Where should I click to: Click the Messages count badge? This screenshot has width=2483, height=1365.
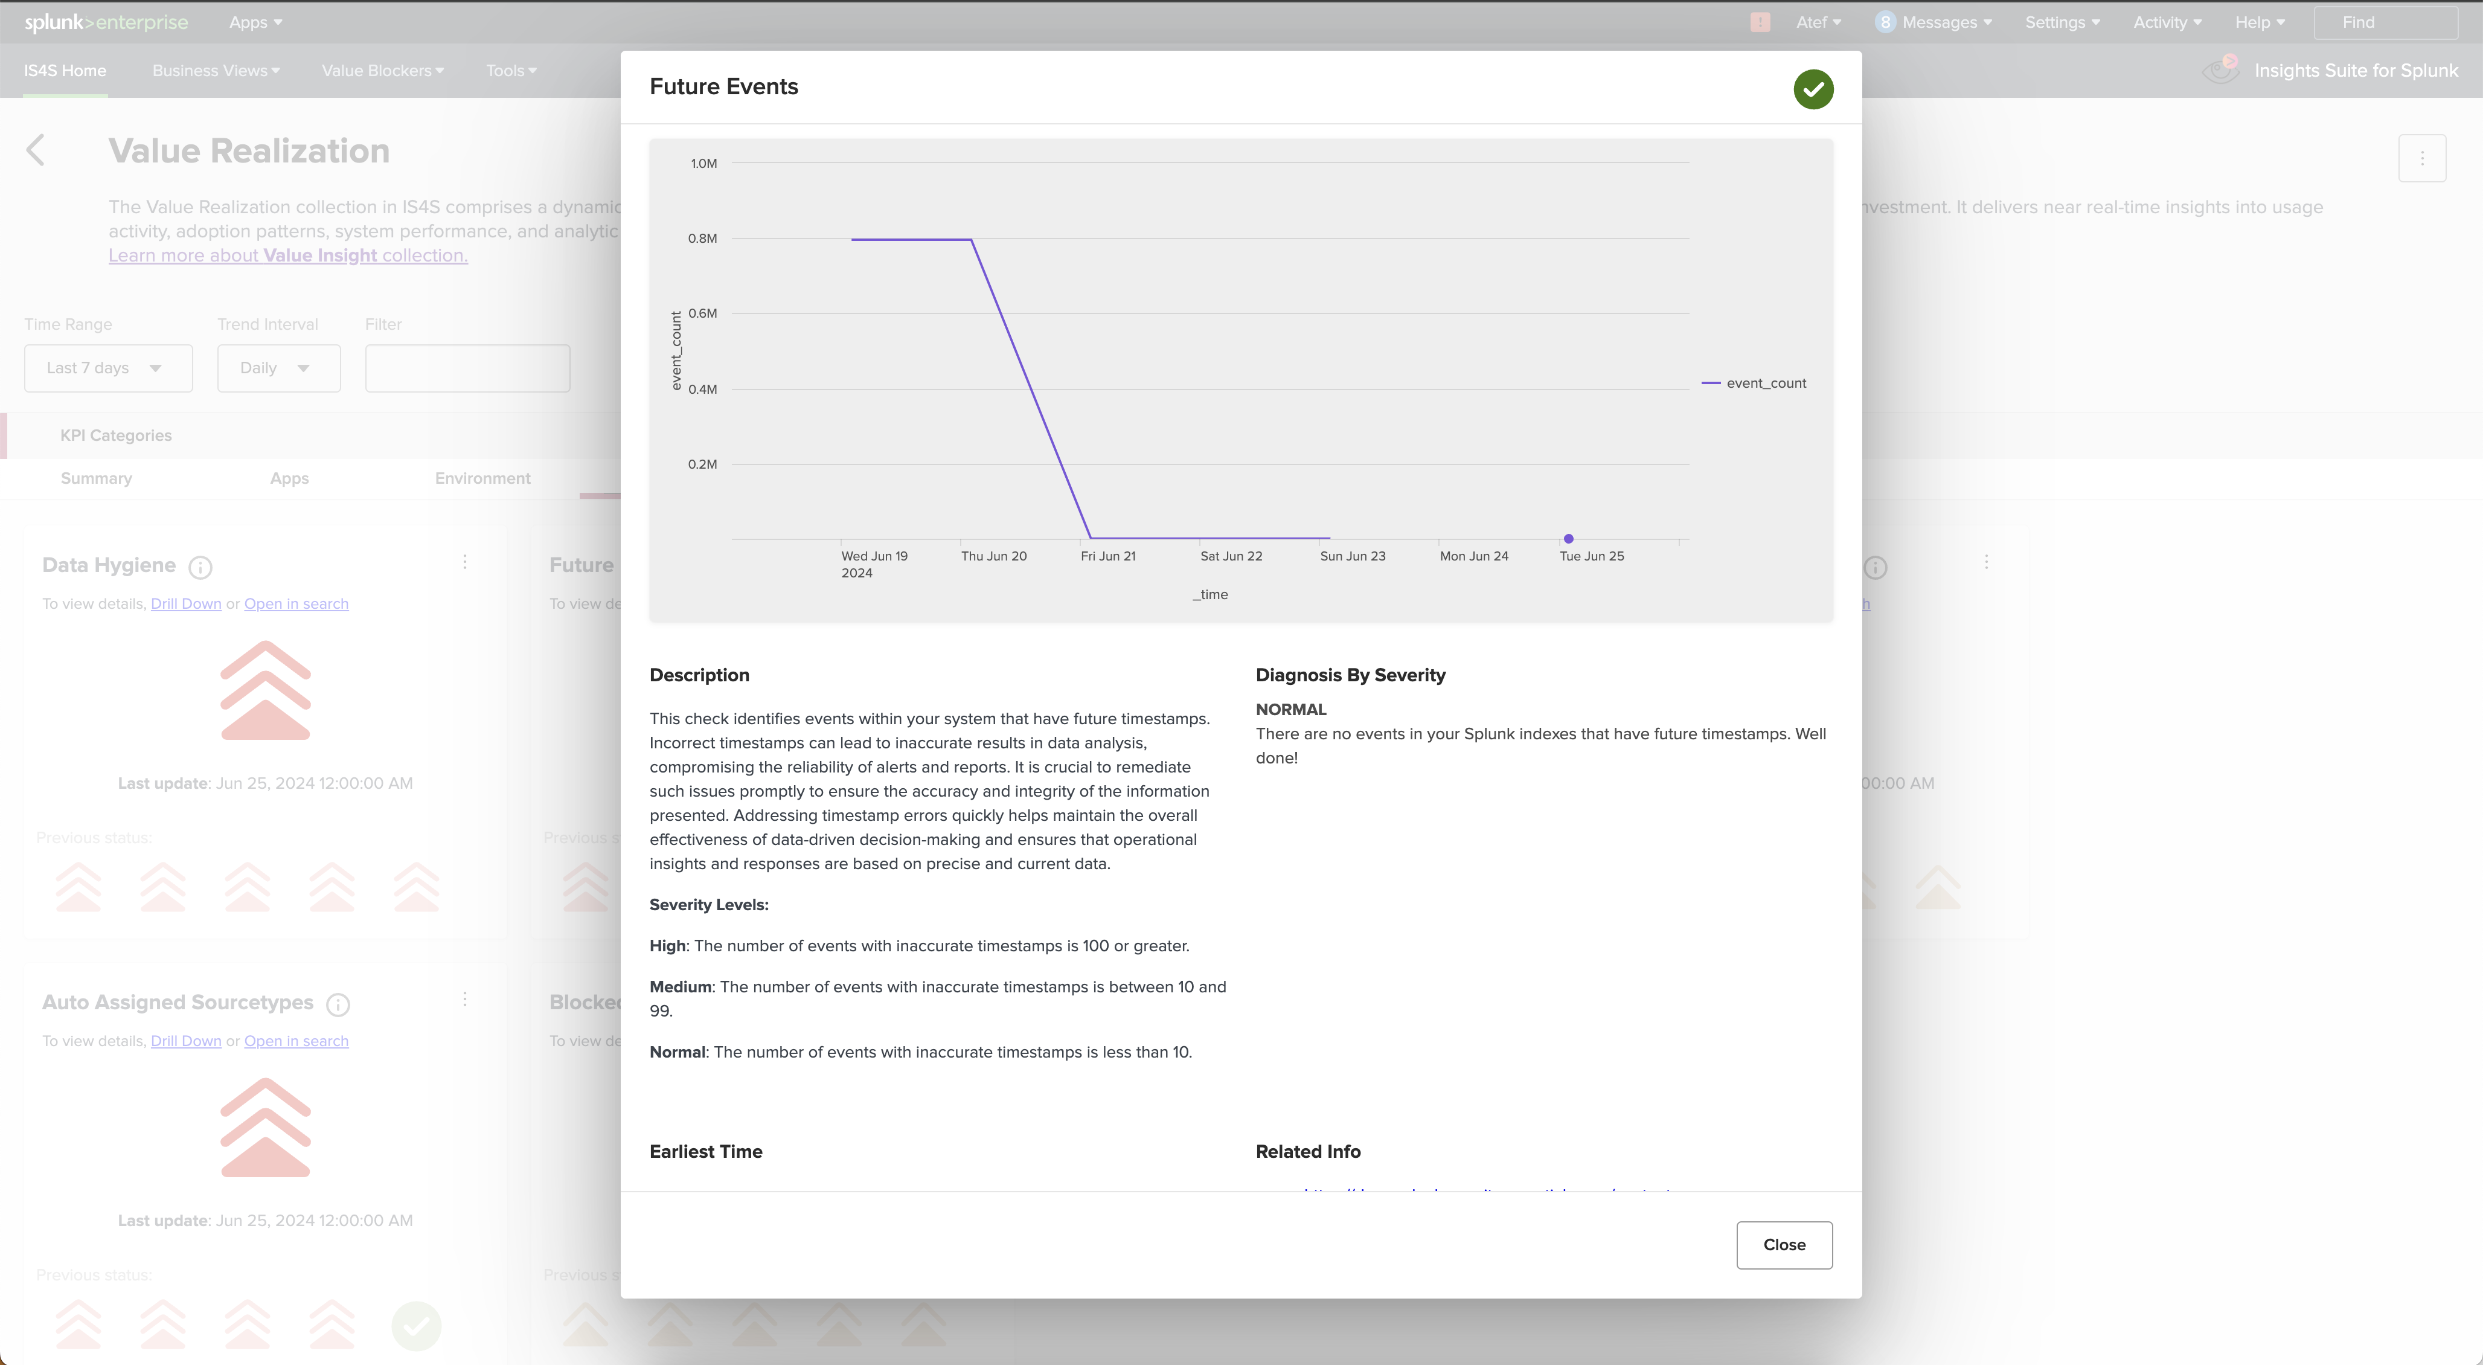pyautogui.click(x=1885, y=22)
